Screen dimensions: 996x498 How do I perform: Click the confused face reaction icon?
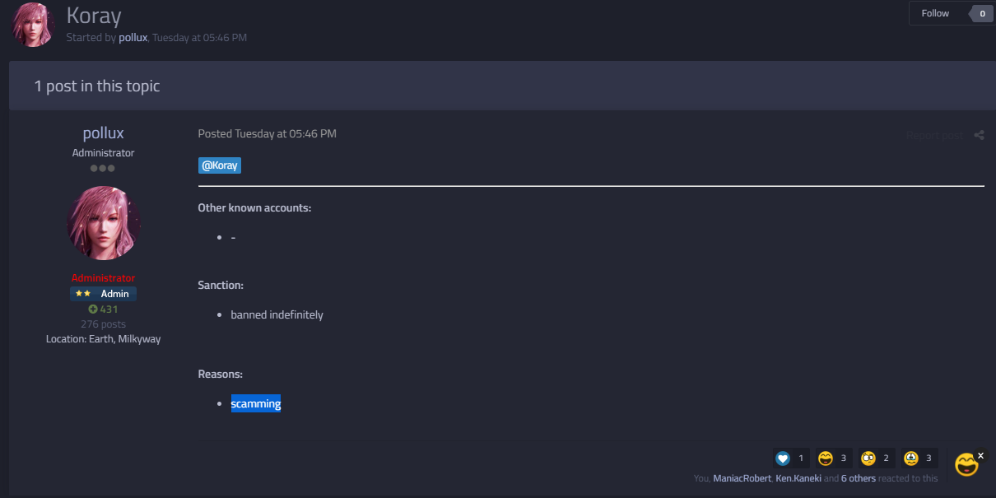pyautogui.click(x=868, y=458)
